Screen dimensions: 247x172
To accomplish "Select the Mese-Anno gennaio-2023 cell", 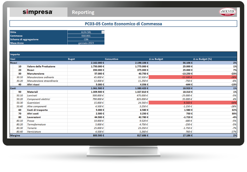I will coord(86,43).
